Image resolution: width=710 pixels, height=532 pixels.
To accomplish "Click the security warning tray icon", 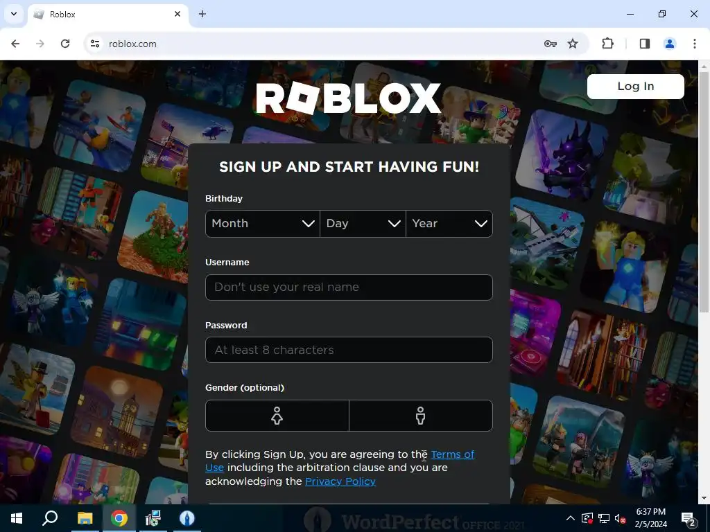I will pos(587,518).
